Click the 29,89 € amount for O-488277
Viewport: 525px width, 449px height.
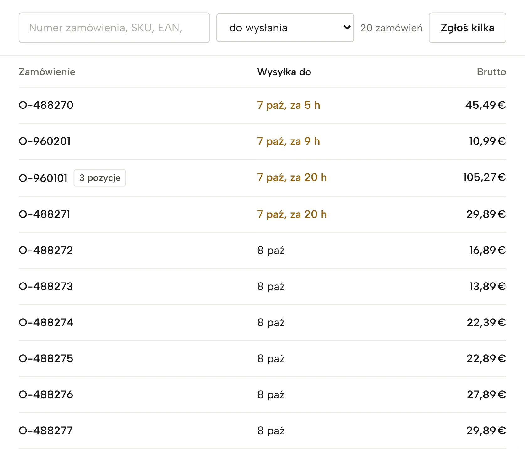(486, 431)
